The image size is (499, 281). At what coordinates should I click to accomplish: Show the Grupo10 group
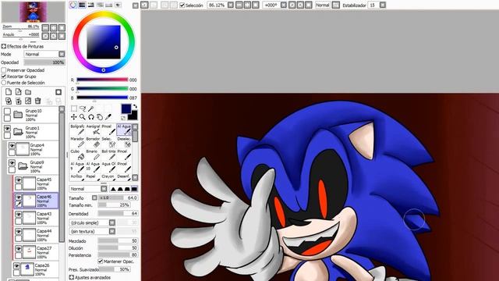coord(7,112)
